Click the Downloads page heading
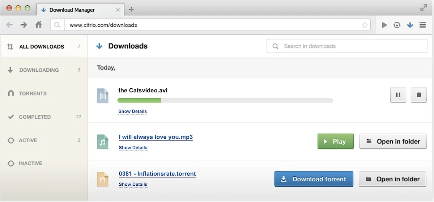The image size is (434, 202). pyautogui.click(x=128, y=46)
